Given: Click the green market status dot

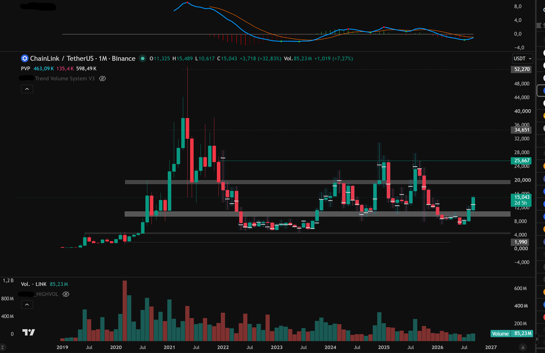Looking at the screenshot, I should tap(143, 59).
